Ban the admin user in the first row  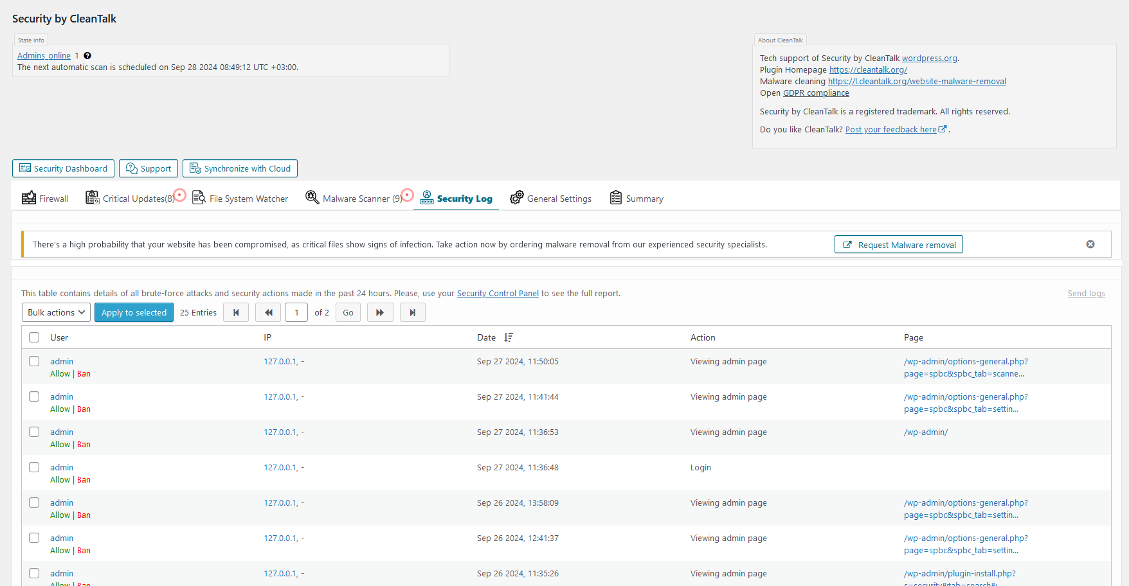pos(84,374)
